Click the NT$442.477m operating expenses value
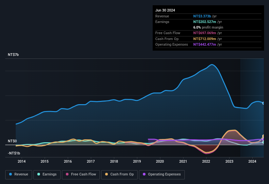This screenshot has width=269, height=184. tap(205, 45)
